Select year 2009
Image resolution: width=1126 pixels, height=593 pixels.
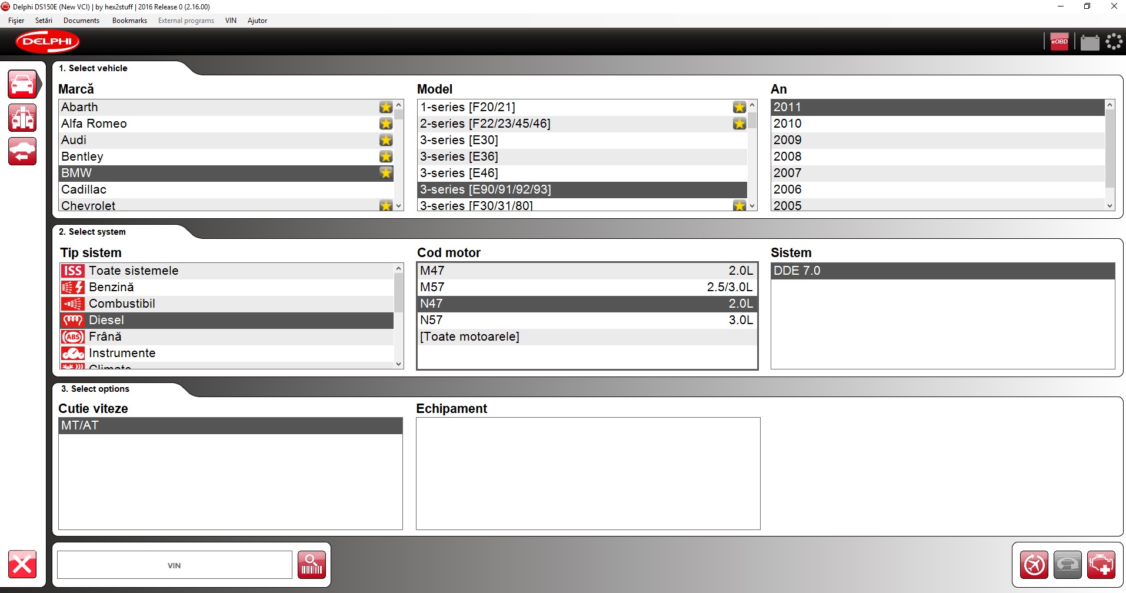[x=938, y=140]
